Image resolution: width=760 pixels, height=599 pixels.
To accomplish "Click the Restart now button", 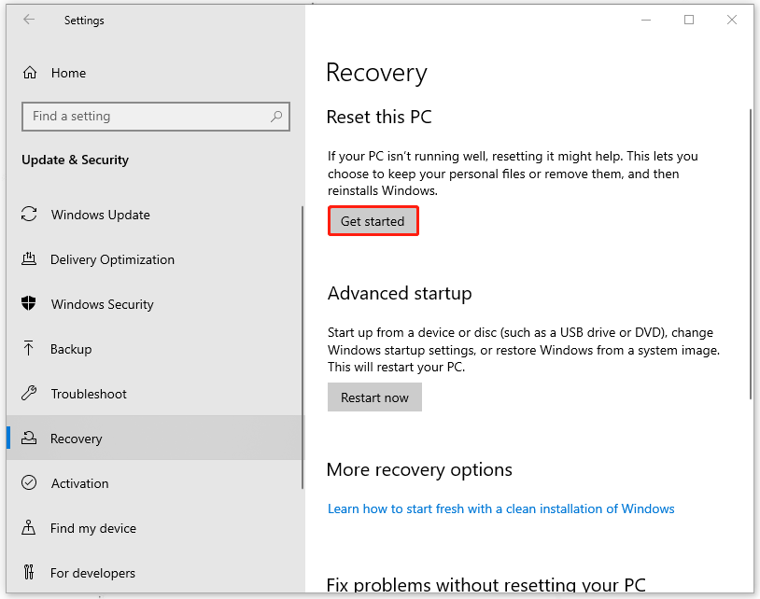I will coord(374,397).
